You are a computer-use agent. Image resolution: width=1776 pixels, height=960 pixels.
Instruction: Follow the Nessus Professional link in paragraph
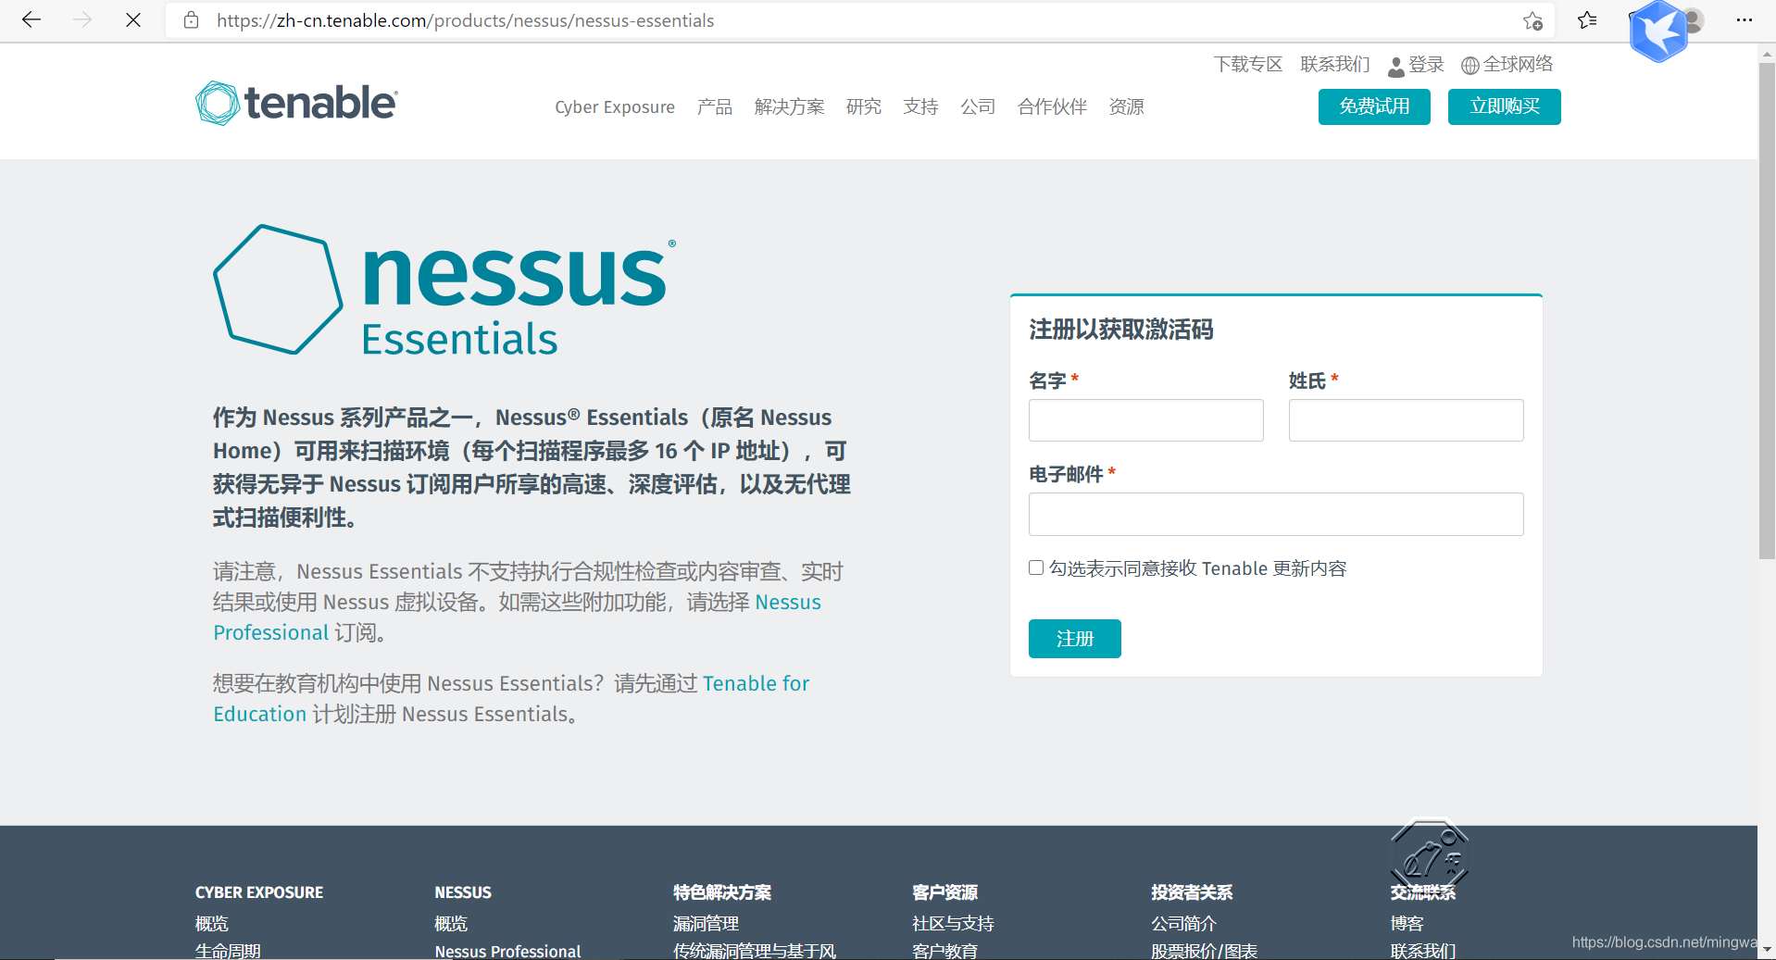(517, 617)
